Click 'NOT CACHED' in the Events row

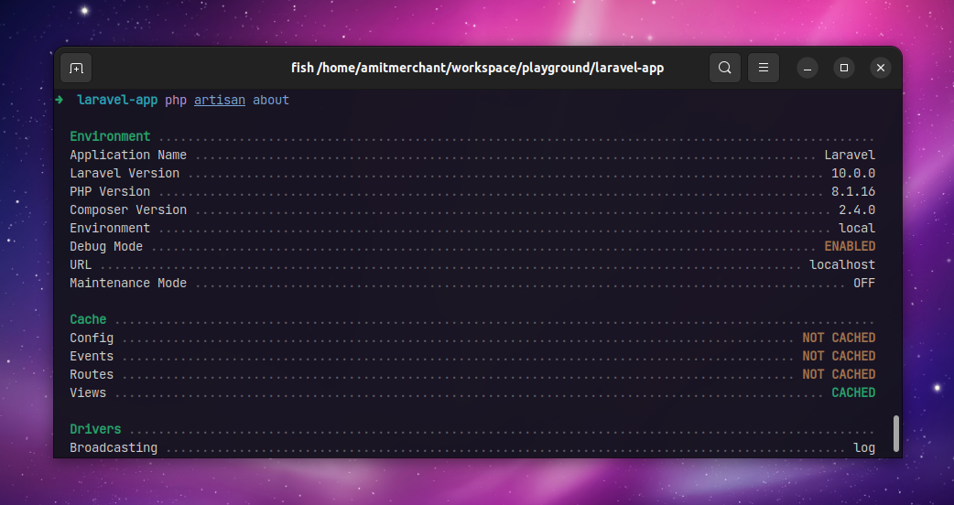[839, 356]
